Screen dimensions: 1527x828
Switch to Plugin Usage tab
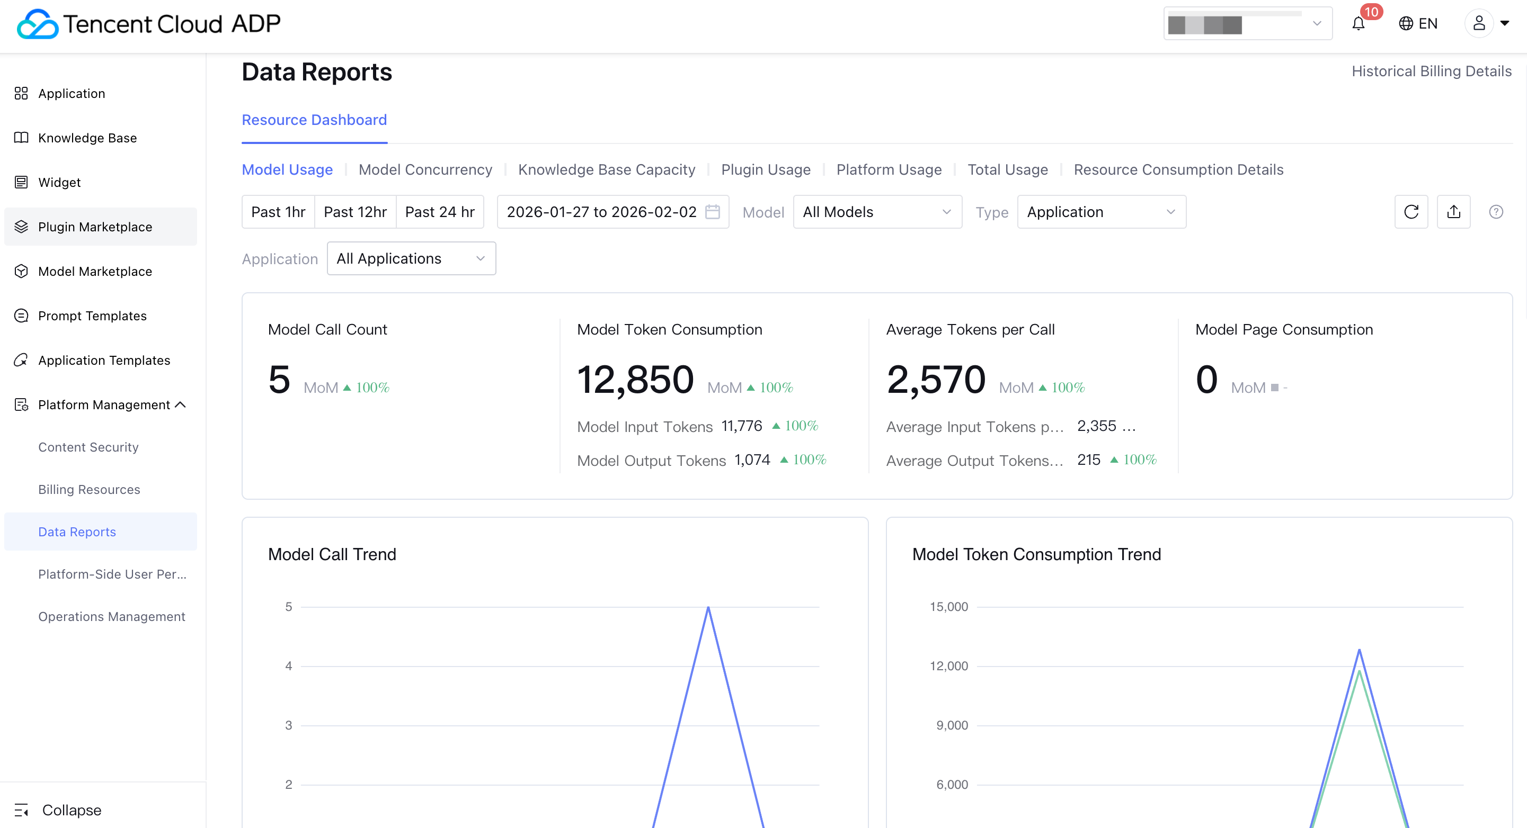point(765,169)
